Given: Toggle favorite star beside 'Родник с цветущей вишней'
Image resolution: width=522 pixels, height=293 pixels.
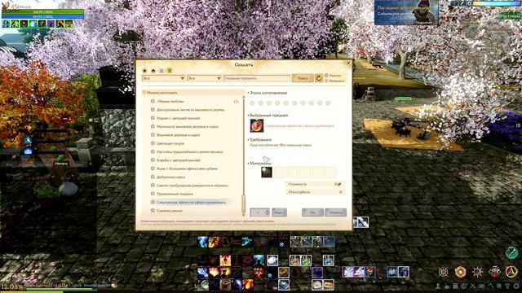Looking at the screenshot, I should click(x=153, y=118).
